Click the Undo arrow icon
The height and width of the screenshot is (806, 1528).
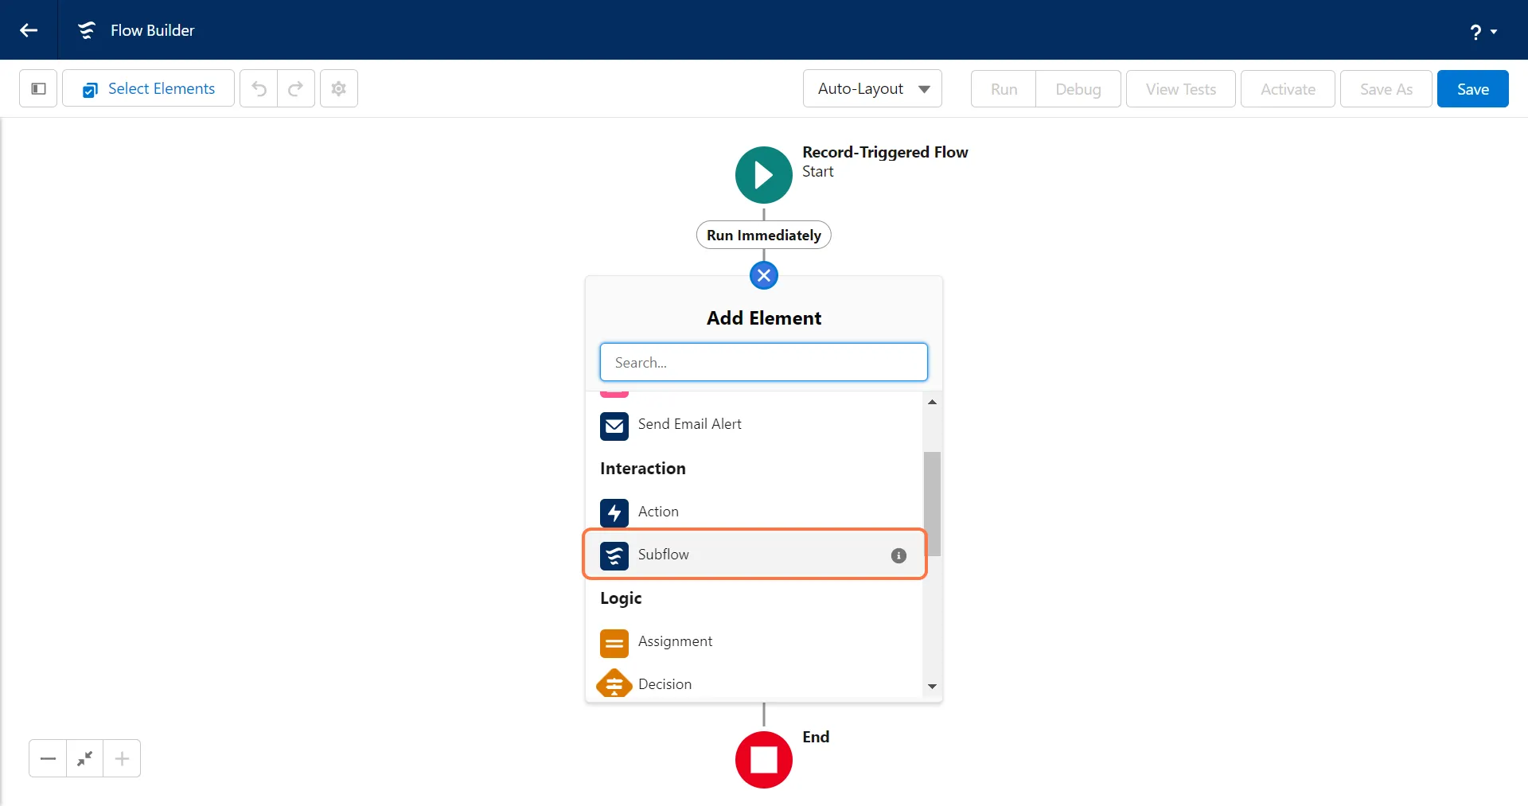click(259, 88)
